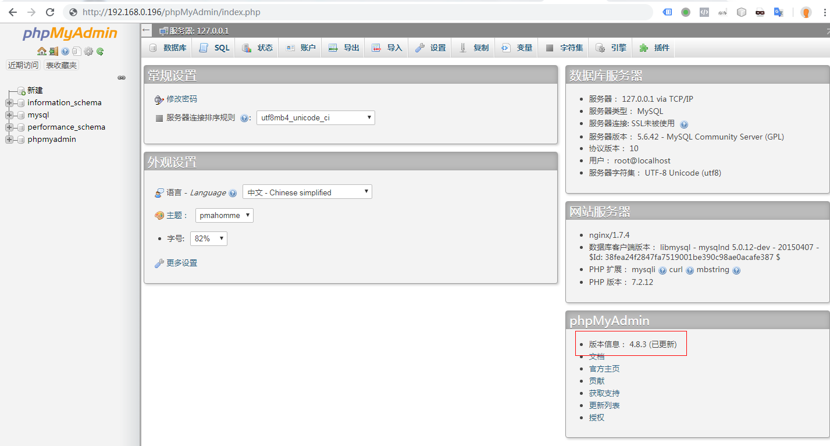Open the 复制 replication tab

[x=473, y=48]
